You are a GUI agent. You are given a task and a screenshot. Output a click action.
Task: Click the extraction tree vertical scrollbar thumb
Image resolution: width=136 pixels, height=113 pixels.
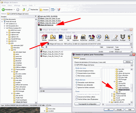point(132,88)
